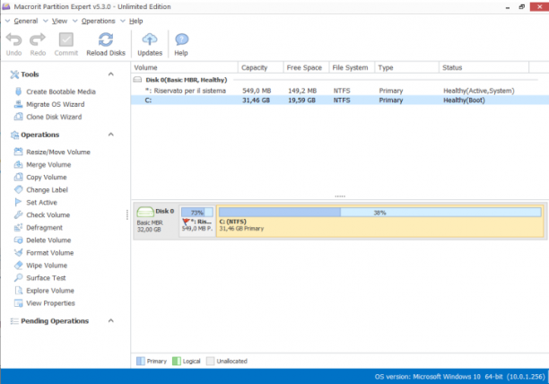549x384 pixels.
Task: Check for Updates via cloud icon
Action: 150,39
